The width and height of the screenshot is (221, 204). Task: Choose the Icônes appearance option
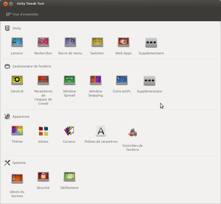coord(43,131)
